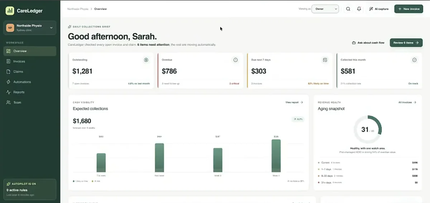Click Ask about cash flow
The image size is (430, 203).
pos(368,43)
